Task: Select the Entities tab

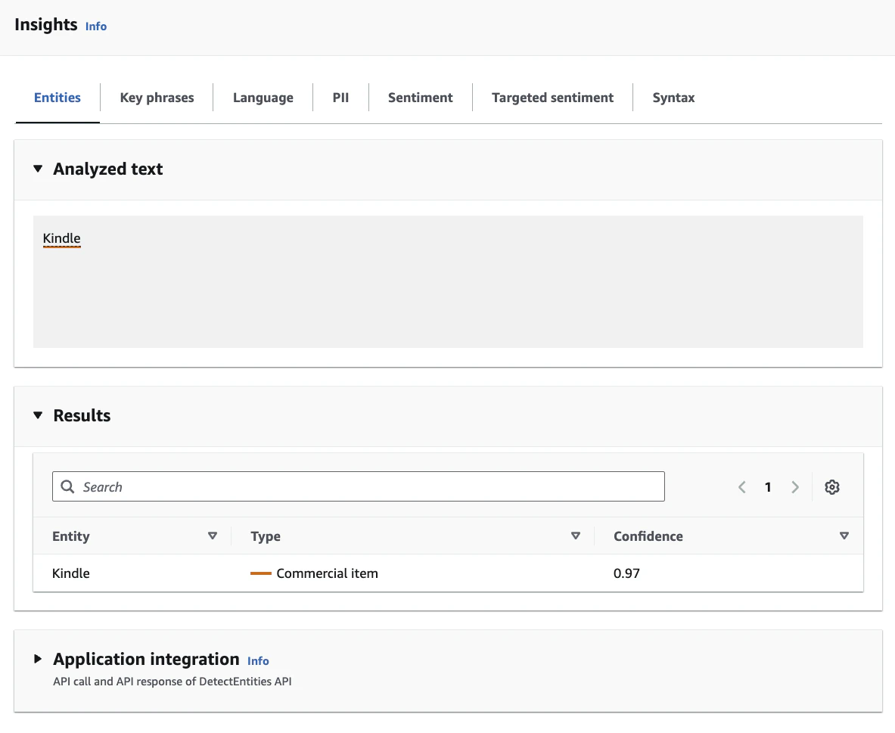Action: 57,98
